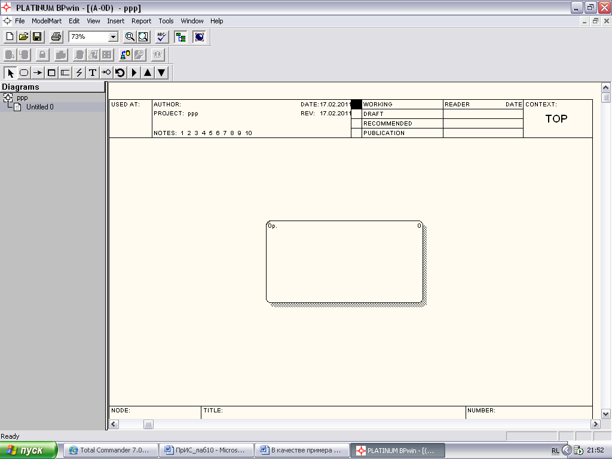Select Untitled 0 in Diagrams tree
612x459 pixels.
pos(40,107)
